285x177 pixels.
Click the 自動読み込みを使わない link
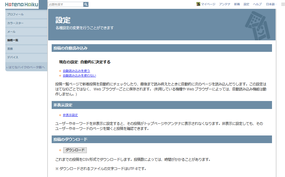79,76
